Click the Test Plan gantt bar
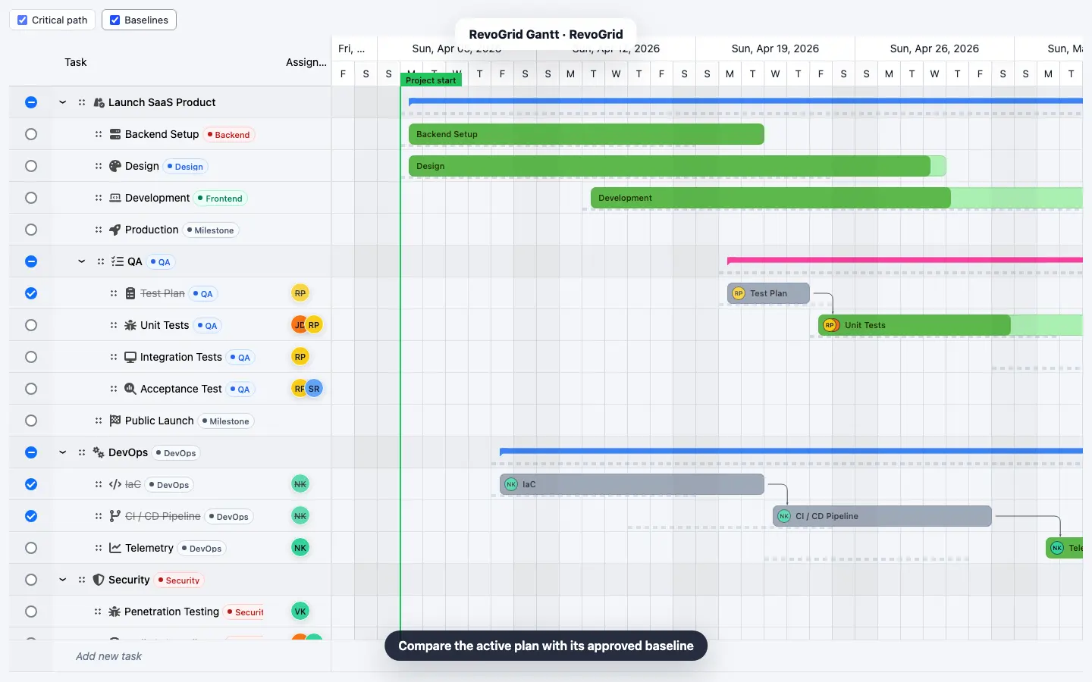Screen dimensions: 1092x682 [768, 293]
